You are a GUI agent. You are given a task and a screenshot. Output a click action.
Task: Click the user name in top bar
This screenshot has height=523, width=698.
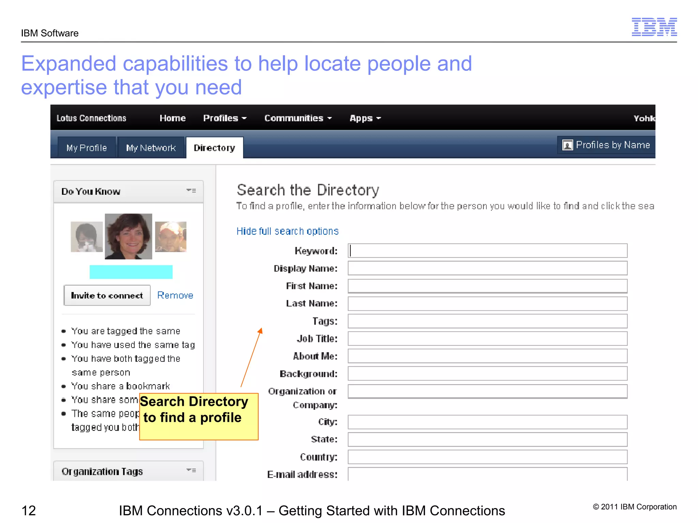644,118
